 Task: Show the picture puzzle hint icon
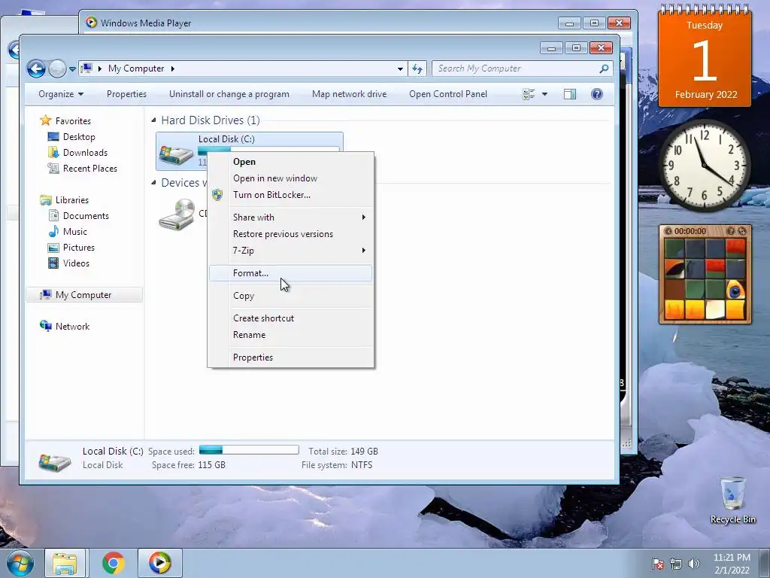point(730,231)
